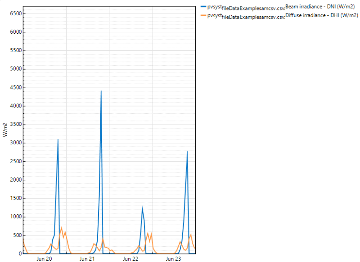The image size is (360, 262).
Task: Click the rightmost blue DNI peak near 2800
Action: [187, 152]
